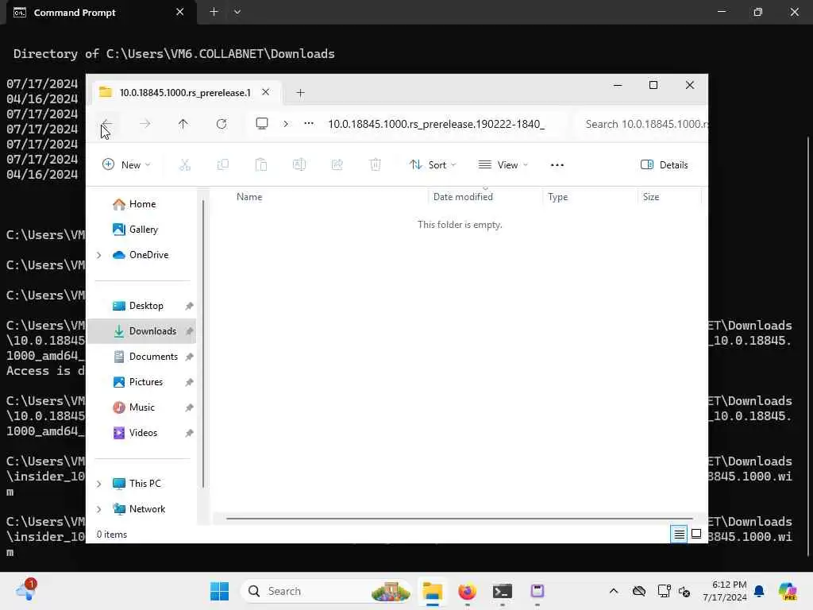The height and width of the screenshot is (610, 813).
Task: Click the taskbar Search box
Action: [327, 591]
